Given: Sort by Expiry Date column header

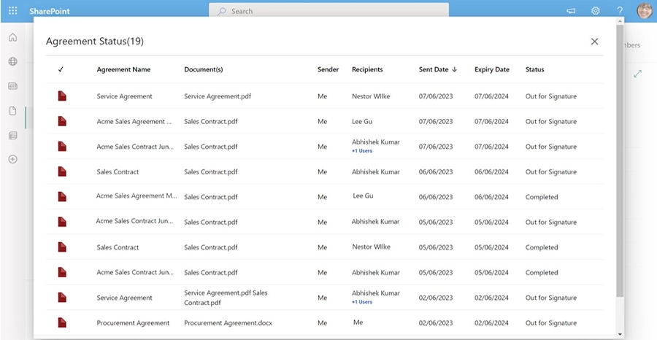Looking at the screenshot, I should click(x=492, y=69).
